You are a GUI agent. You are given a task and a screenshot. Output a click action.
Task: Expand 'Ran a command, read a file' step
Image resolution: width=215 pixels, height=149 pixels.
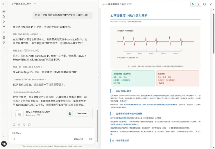point(28,92)
